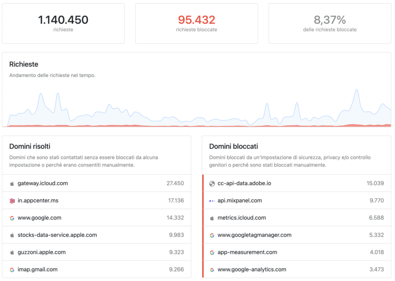
Task: Select the guzzoni.apple.com domain name
Action: tap(42, 252)
